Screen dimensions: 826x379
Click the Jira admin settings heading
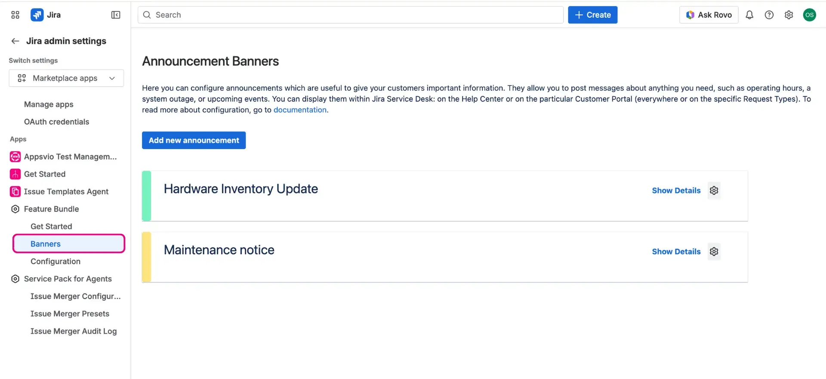pyautogui.click(x=66, y=41)
